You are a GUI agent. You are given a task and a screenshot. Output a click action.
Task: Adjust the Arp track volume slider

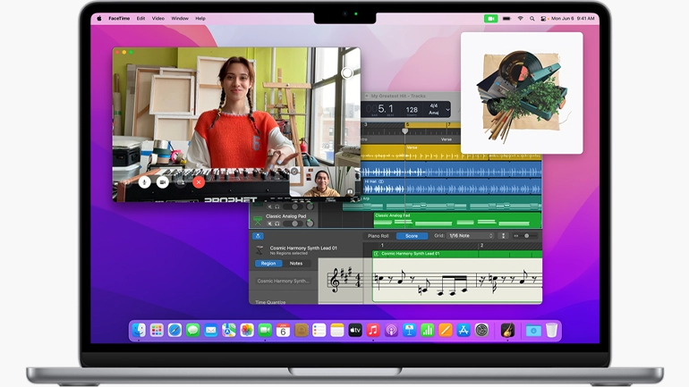[293, 206]
